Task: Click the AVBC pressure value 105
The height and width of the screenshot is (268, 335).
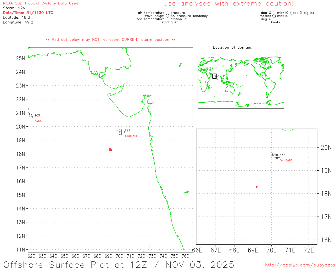Action: 37,115
